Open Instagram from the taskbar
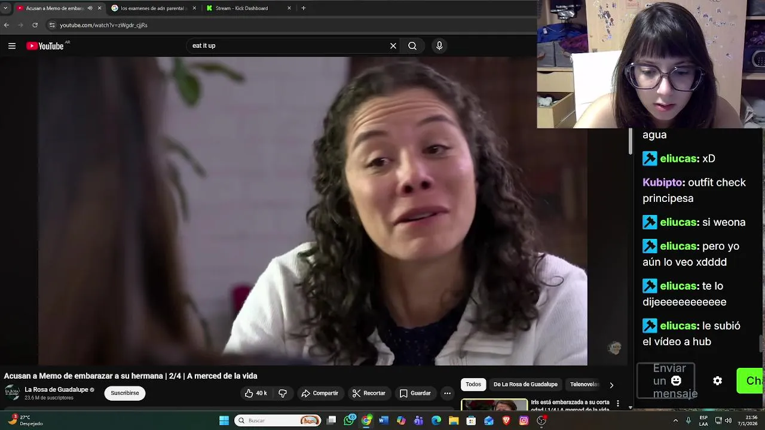Screen dimensions: 765x430 coord(524,420)
